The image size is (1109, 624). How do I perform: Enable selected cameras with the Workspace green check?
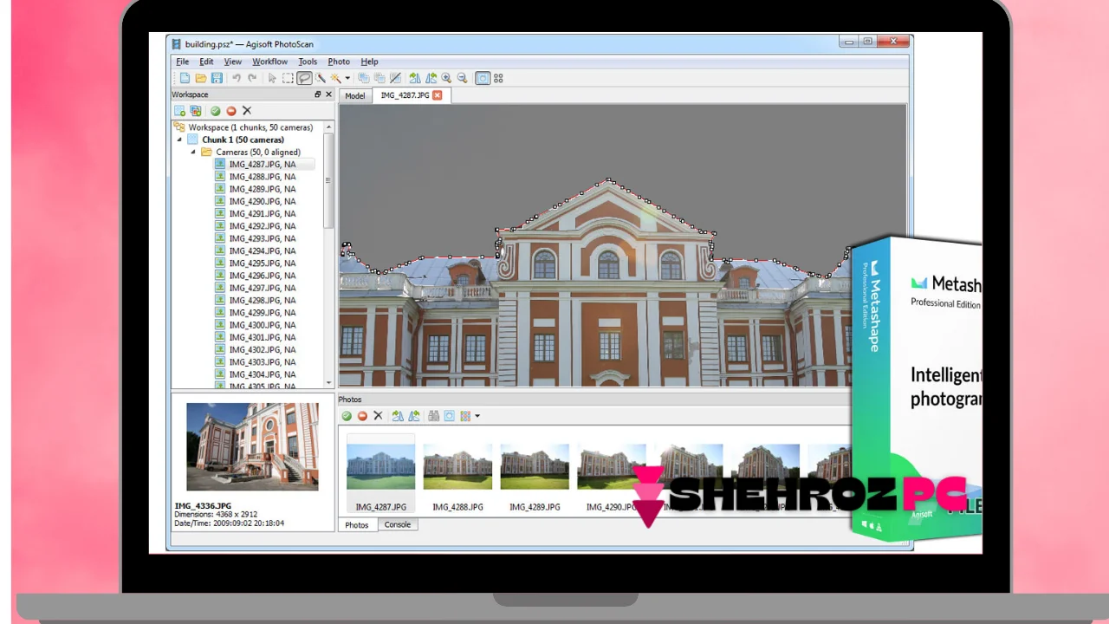[216, 111]
